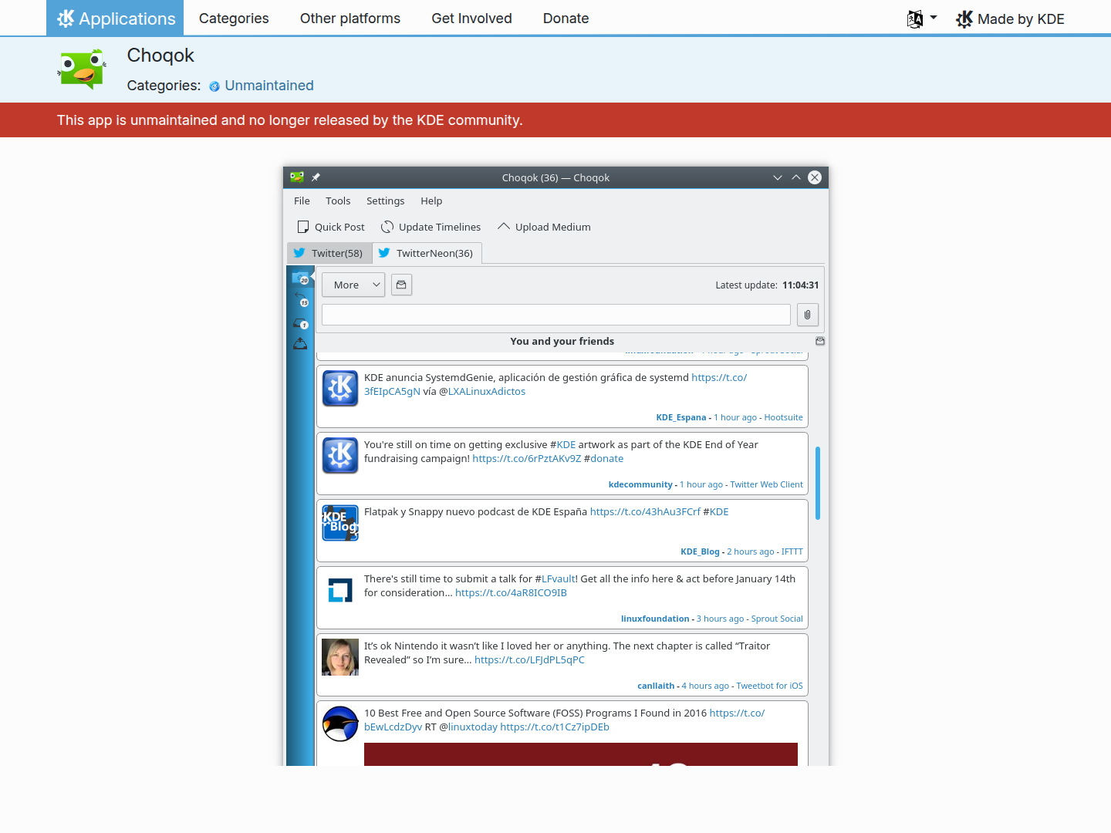Open the home timeline sidebar icon with badge 20
1111x833 pixels.
pos(300,278)
